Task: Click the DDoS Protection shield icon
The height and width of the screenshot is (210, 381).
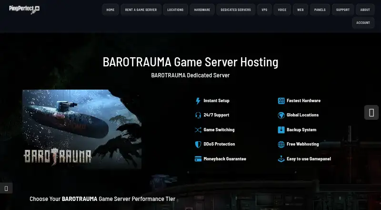Action: click(198, 145)
